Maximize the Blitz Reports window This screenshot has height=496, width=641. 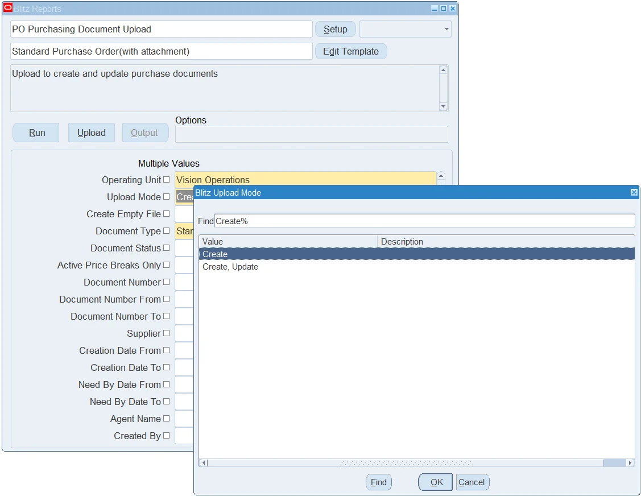pyautogui.click(x=444, y=9)
